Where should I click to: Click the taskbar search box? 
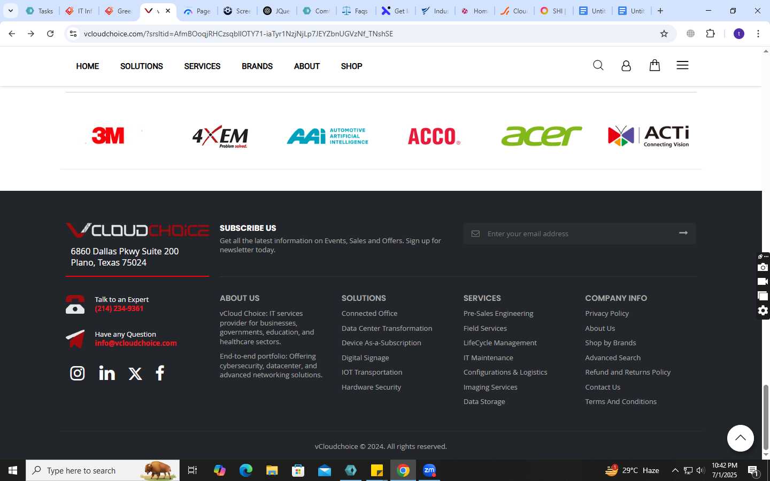pyautogui.click(x=103, y=470)
